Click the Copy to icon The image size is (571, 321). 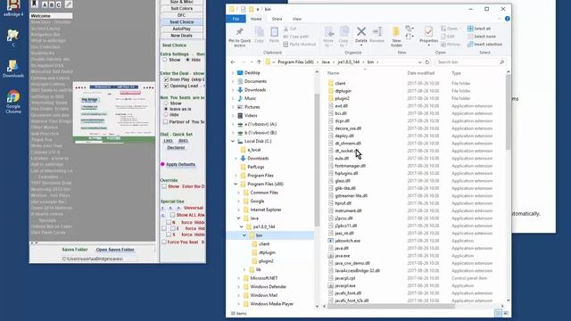click(344, 32)
